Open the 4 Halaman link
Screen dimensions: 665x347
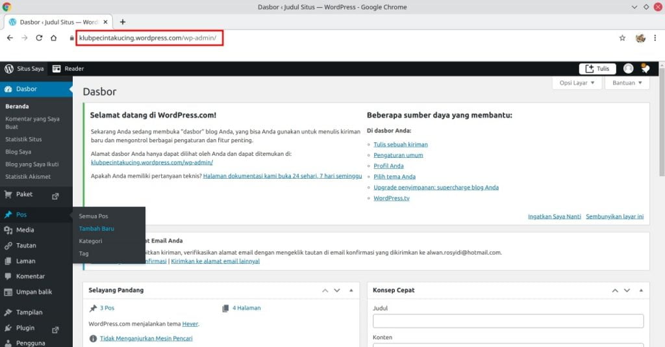point(246,308)
